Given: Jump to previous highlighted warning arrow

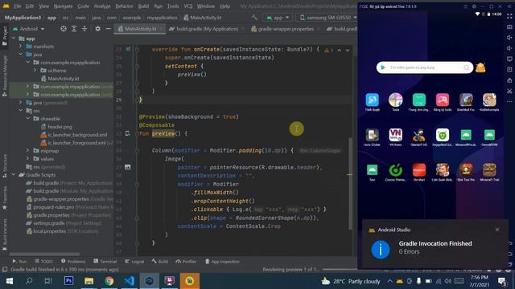Looking at the screenshot, I should (340, 50).
